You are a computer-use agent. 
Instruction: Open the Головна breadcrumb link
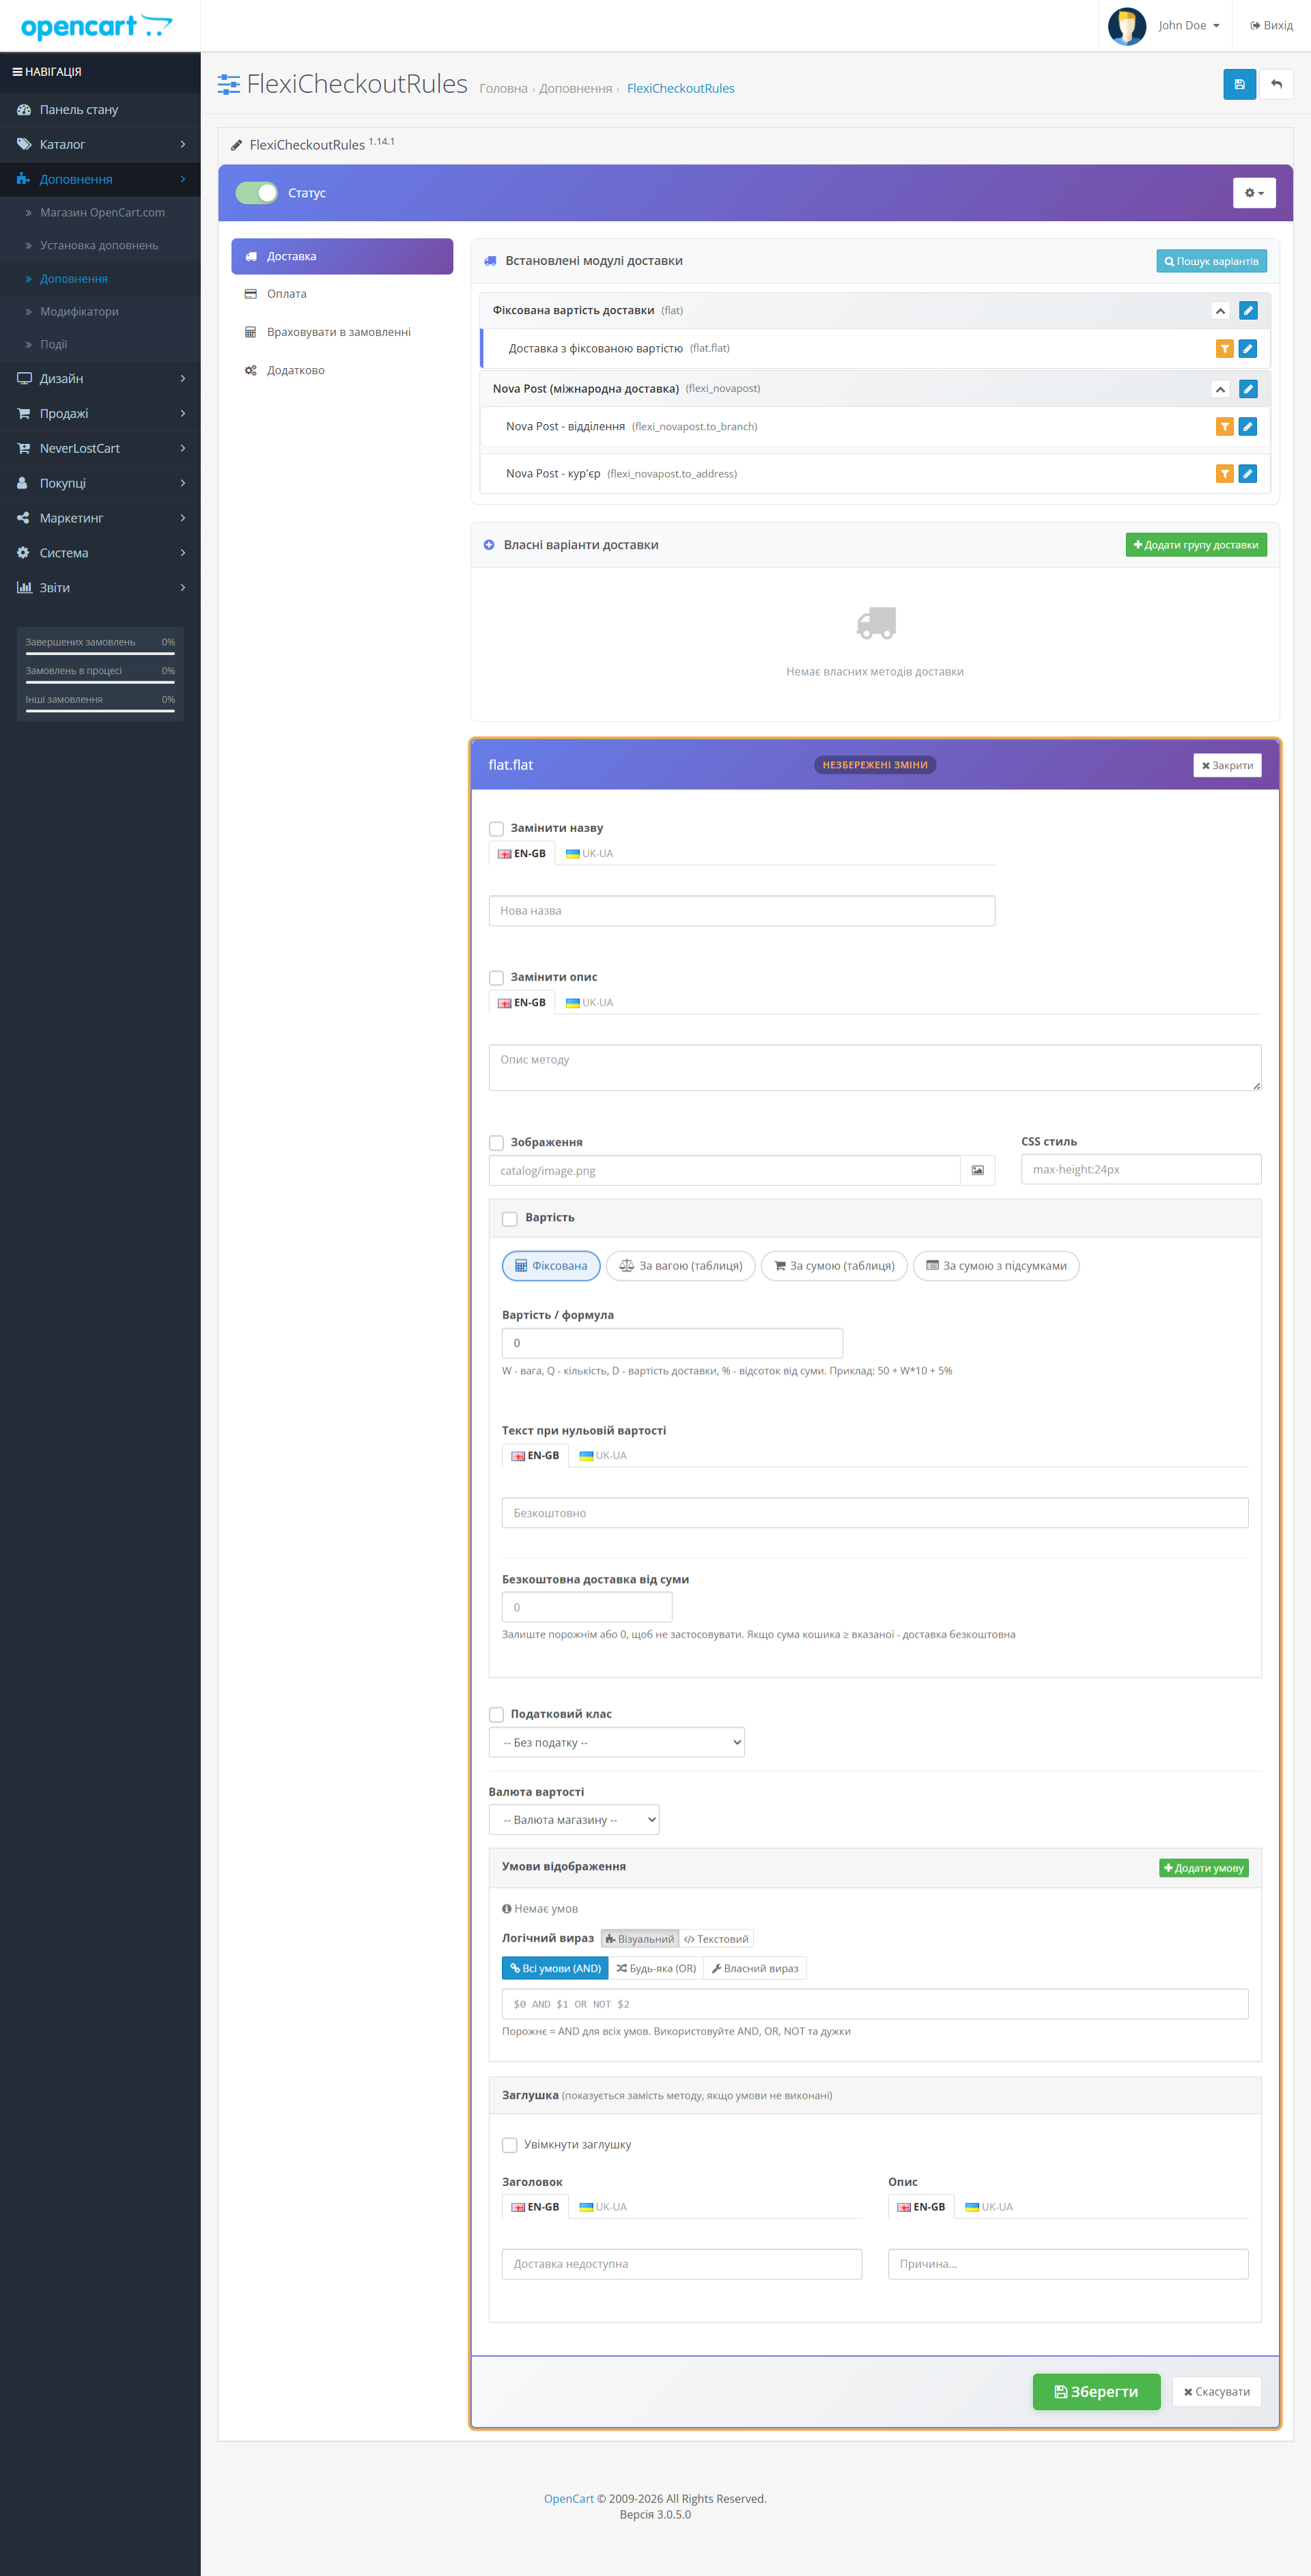tap(503, 89)
